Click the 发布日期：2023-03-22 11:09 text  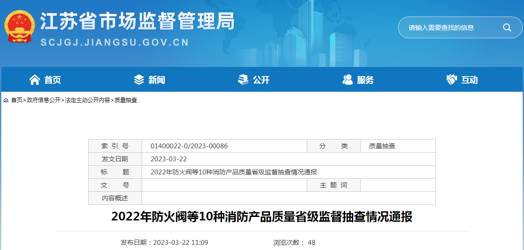tap(164, 242)
